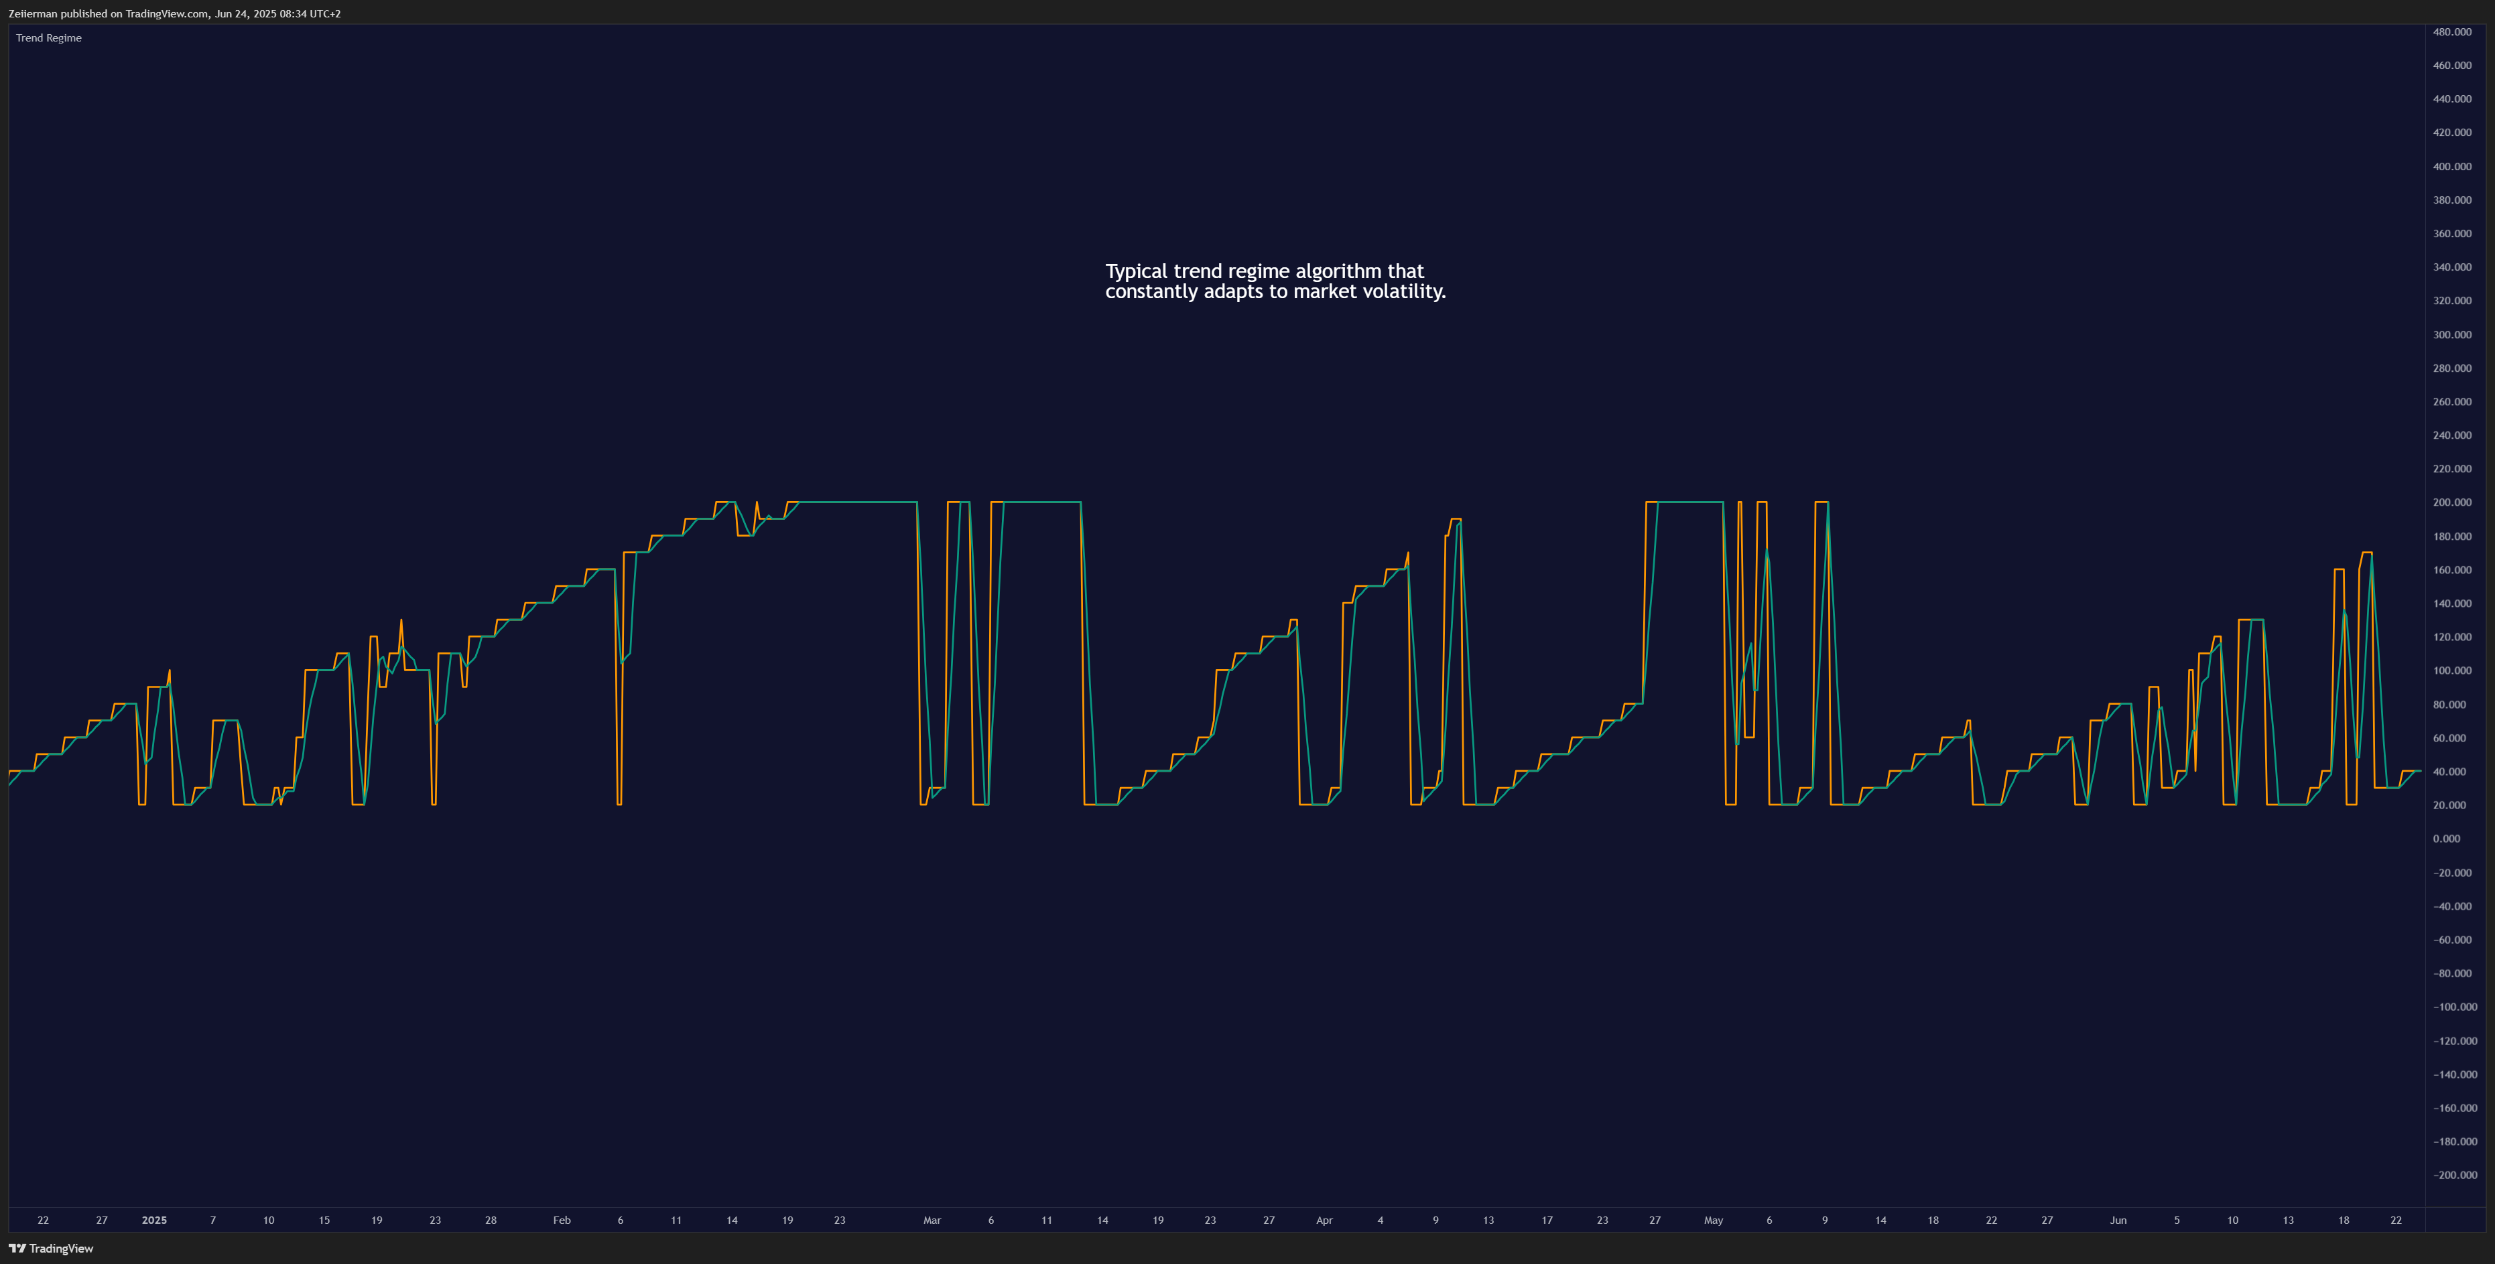Click the 340.000 price axis label
2495x1264 pixels.
click(2451, 267)
